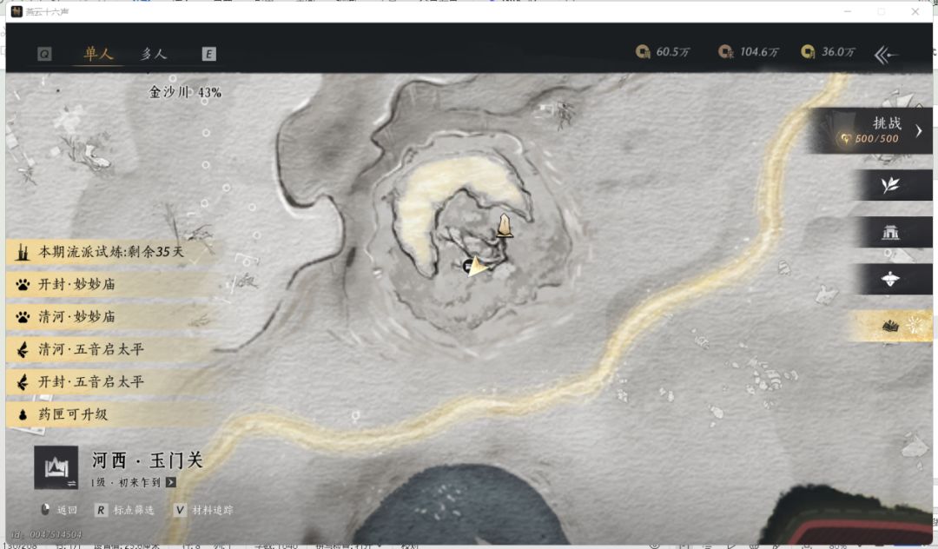This screenshot has height=549, width=938.
Task: Select 开封·妙妙庙 list entry
Action: tap(112, 285)
